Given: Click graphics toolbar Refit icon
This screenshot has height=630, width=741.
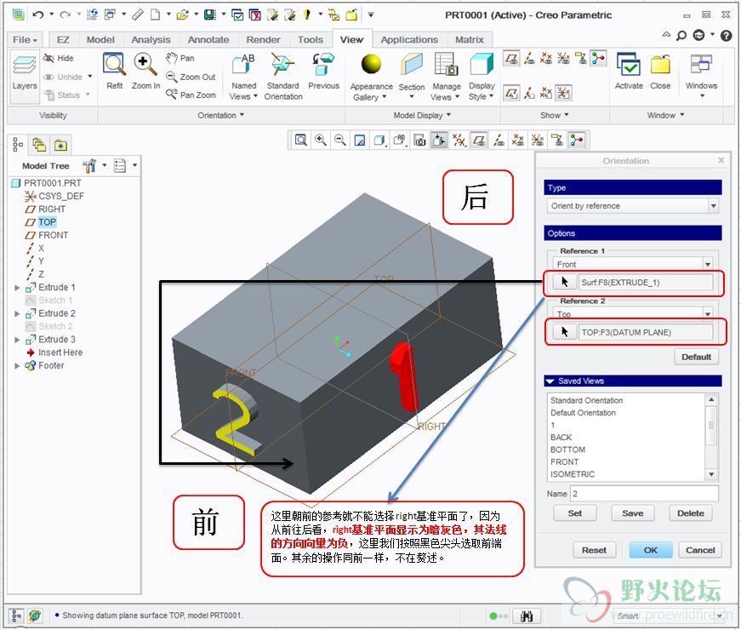Looking at the screenshot, I should [301, 140].
